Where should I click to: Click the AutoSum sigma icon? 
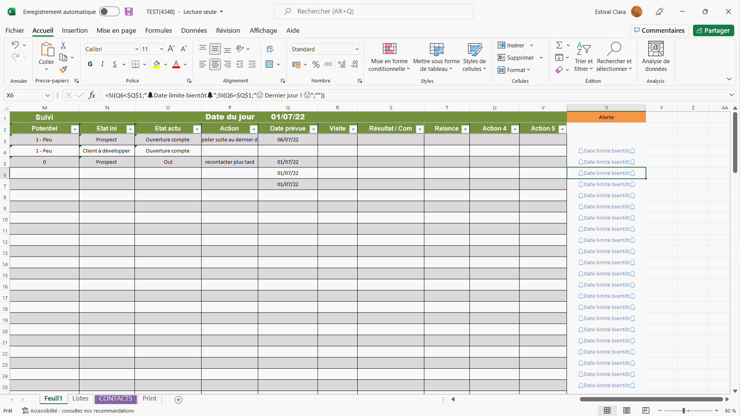pyautogui.click(x=559, y=45)
